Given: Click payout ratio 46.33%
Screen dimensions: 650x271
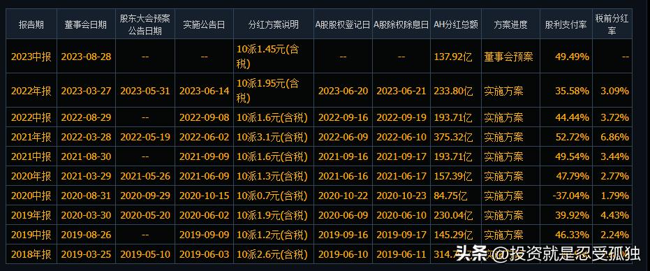Looking at the screenshot, I should coord(572,235).
